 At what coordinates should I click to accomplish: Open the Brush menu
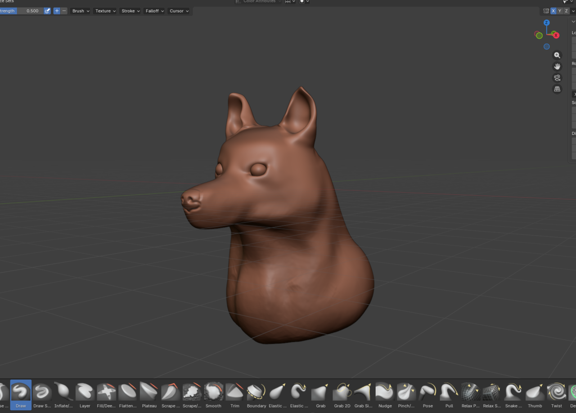click(80, 11)
